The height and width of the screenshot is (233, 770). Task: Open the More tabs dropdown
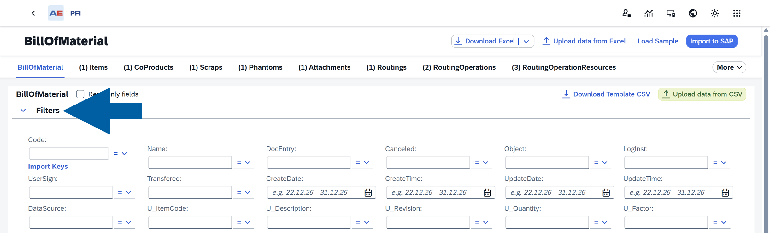(x=729, y=67)
